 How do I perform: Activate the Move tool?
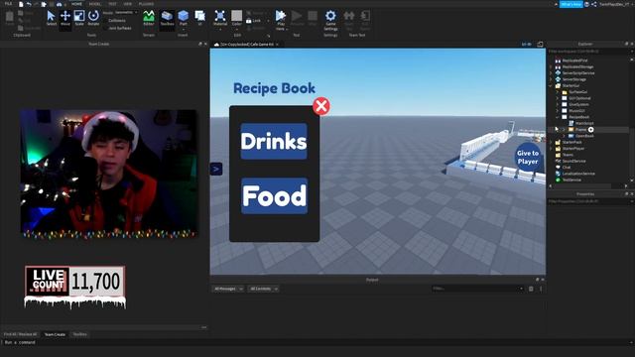point(65,19)
